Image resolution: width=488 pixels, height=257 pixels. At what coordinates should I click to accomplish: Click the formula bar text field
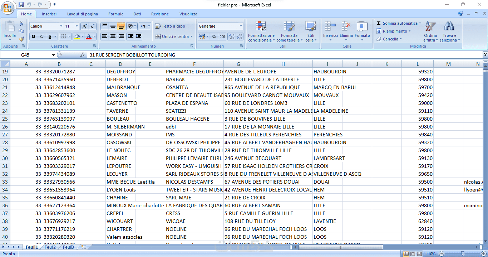(285, 55)
